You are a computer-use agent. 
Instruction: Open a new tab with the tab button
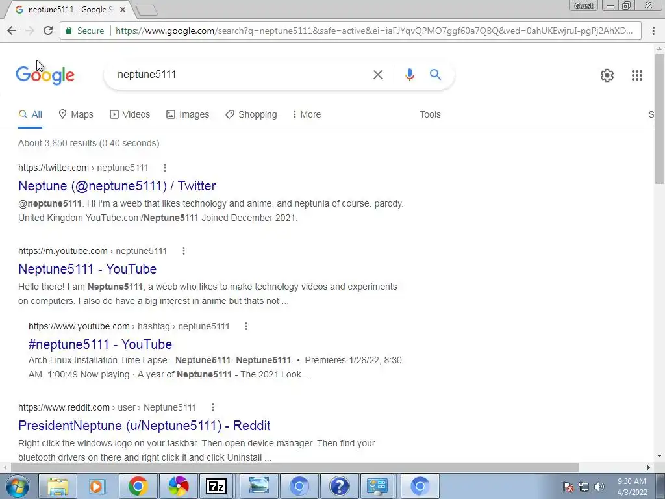(x=147, y=10)
